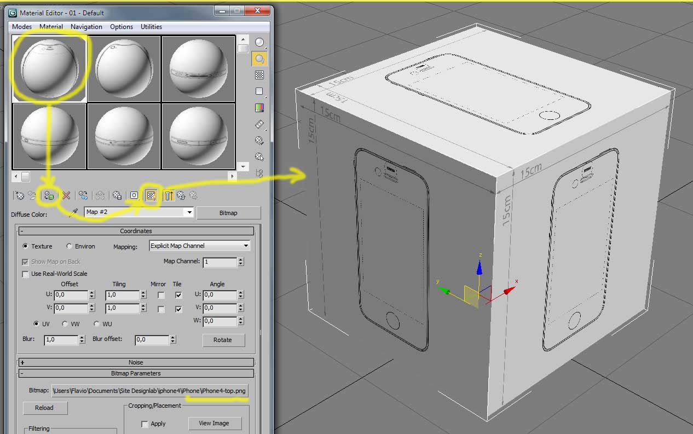Click the red X Reset Map icon

click(x=66, y=195)
